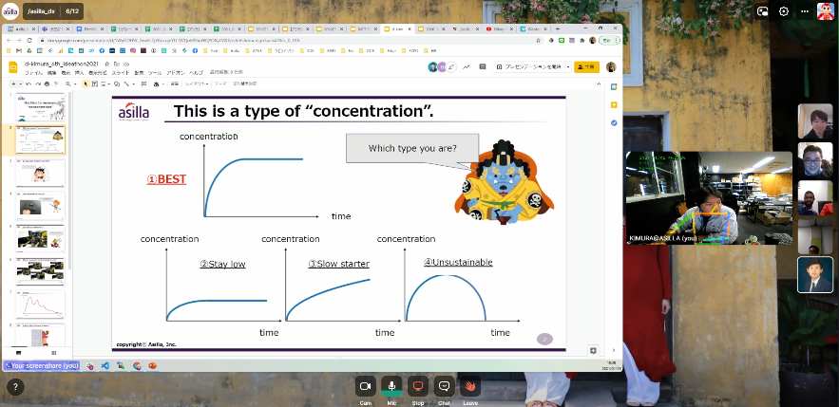Choose the text box tool
839x407 pixels.
(x=95, y=83)
